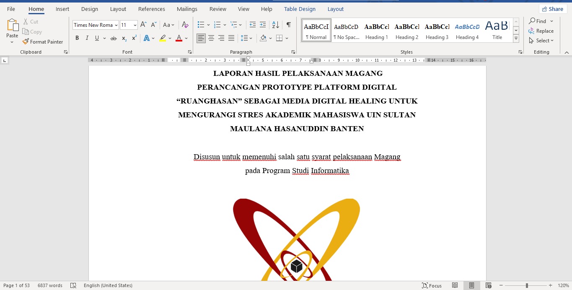Toggle Italic formatting

click(x=87, y=38)
